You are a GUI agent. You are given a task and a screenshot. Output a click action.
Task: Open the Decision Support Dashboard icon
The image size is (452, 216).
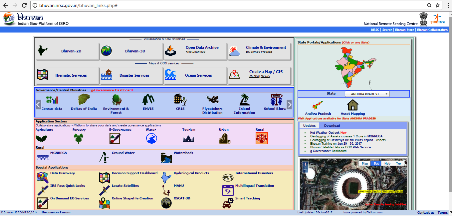coord(105,178)
